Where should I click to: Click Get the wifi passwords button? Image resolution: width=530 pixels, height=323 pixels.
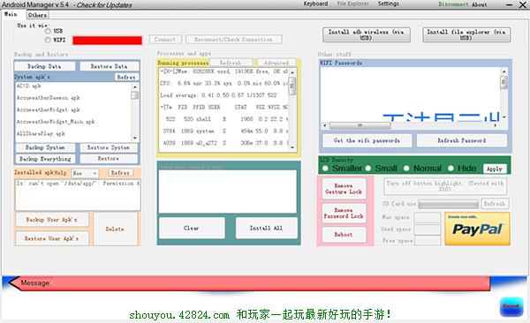[x=367, y=140]
